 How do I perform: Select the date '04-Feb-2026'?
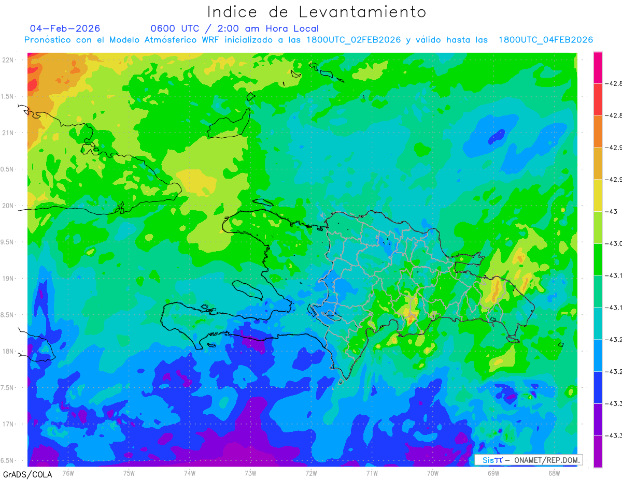tap(65, 28)
